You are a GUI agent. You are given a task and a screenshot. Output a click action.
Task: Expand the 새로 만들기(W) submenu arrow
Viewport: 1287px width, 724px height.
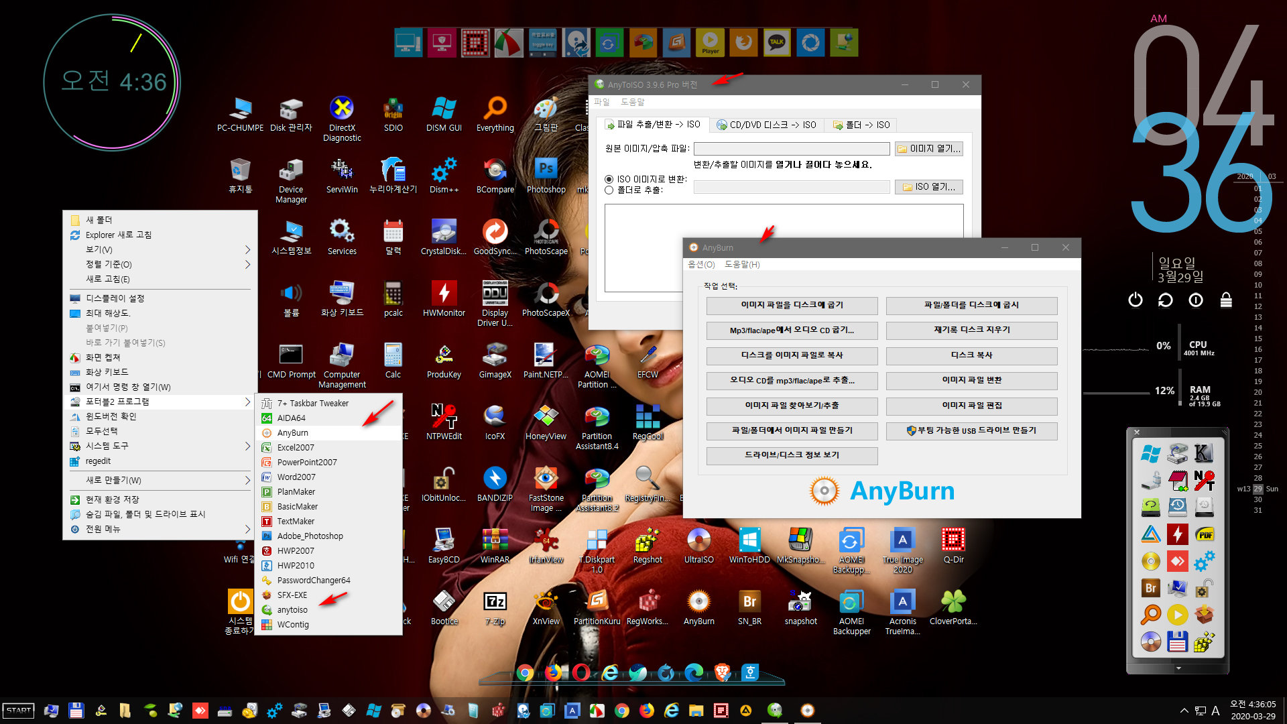pyautogui.click(x=247, y=480)
